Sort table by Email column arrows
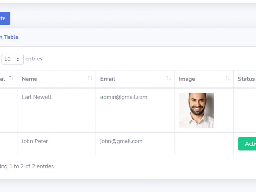Screen dimensions: 256x192 (169, 78)
